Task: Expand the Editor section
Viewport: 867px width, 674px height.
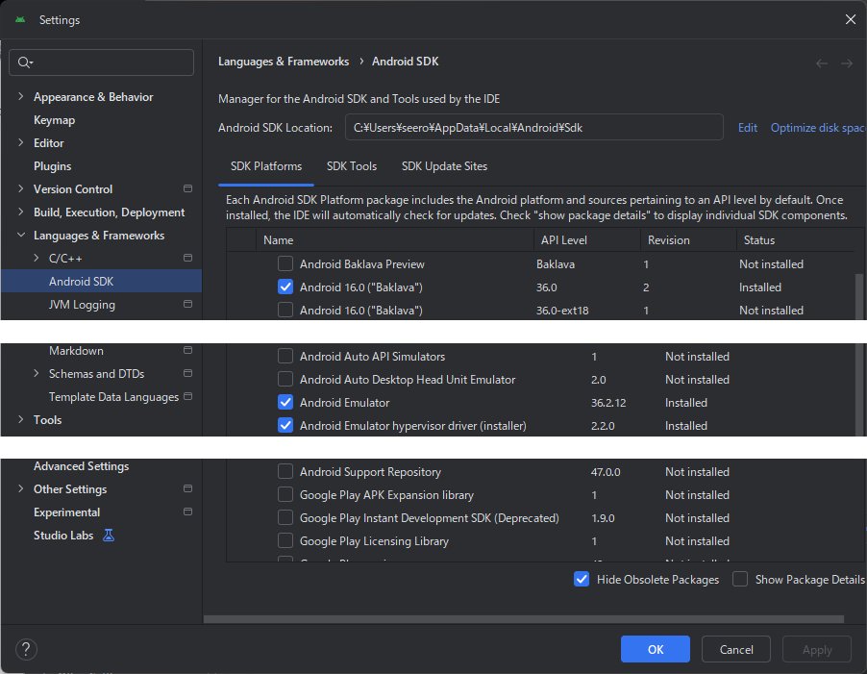Action: tap(21, 142)
